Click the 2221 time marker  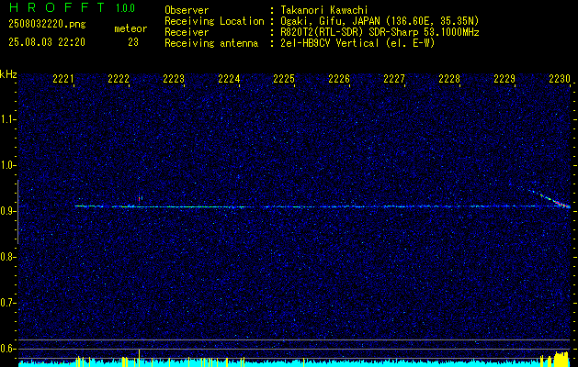(x=63, y=79)
